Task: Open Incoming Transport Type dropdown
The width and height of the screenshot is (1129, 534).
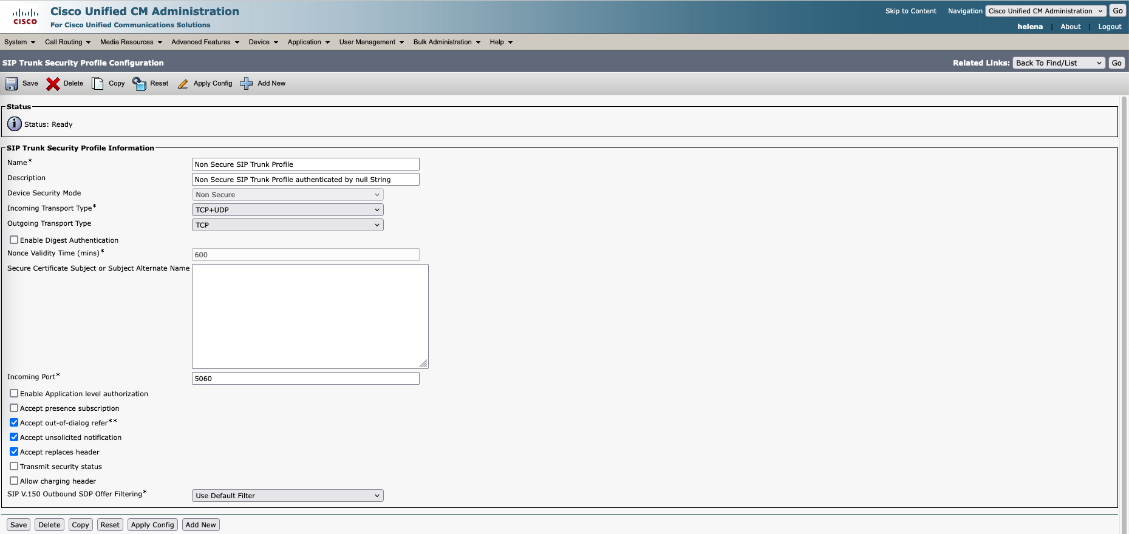Action: [287, 210]
